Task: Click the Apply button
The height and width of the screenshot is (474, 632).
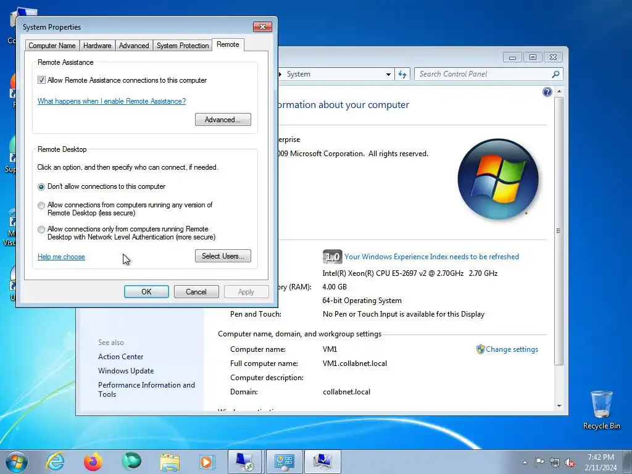Action: (246, 292)
